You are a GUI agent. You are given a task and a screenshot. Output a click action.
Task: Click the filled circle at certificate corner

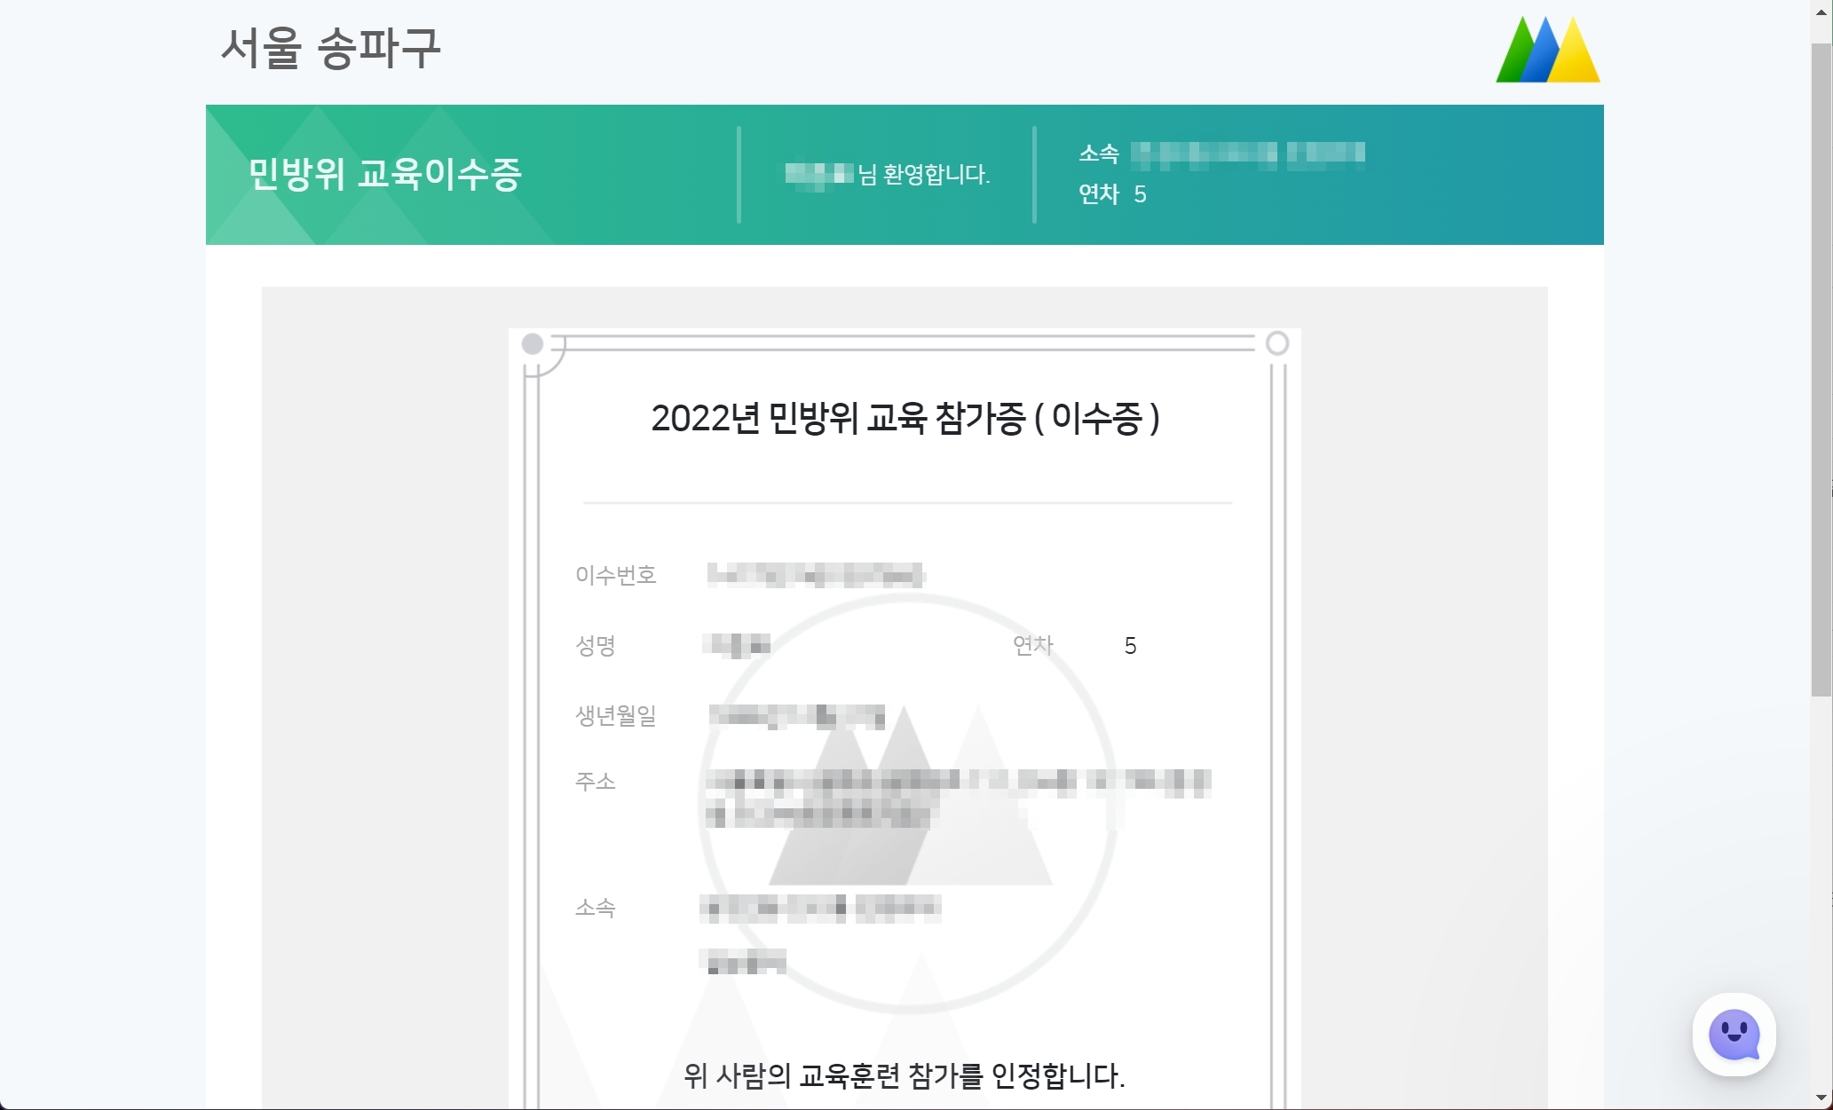[533, 344]
